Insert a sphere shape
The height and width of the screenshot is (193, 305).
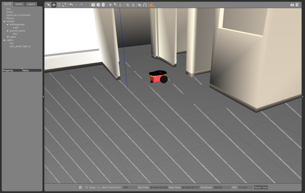(x=98, y=5)
